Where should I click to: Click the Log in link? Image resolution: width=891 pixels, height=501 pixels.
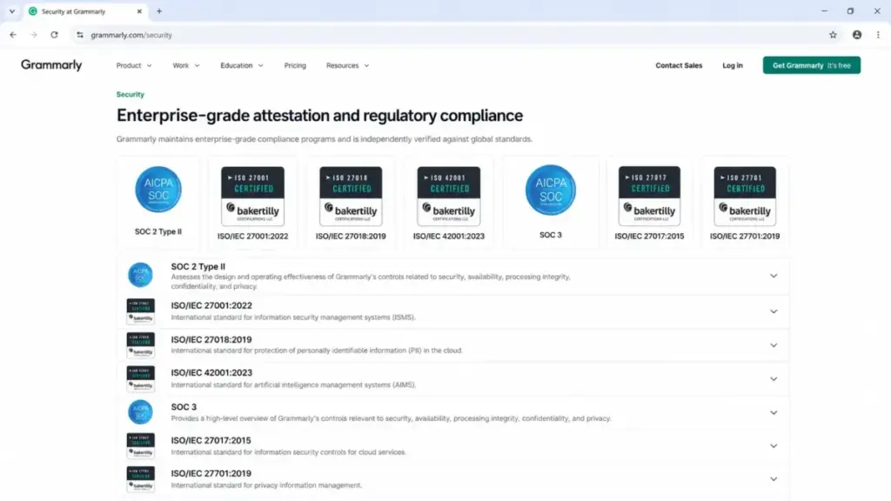point(733,65)
